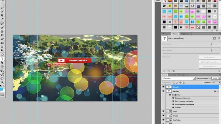
Task: Select the Brush tool
Action: click(x=2, y=28)
